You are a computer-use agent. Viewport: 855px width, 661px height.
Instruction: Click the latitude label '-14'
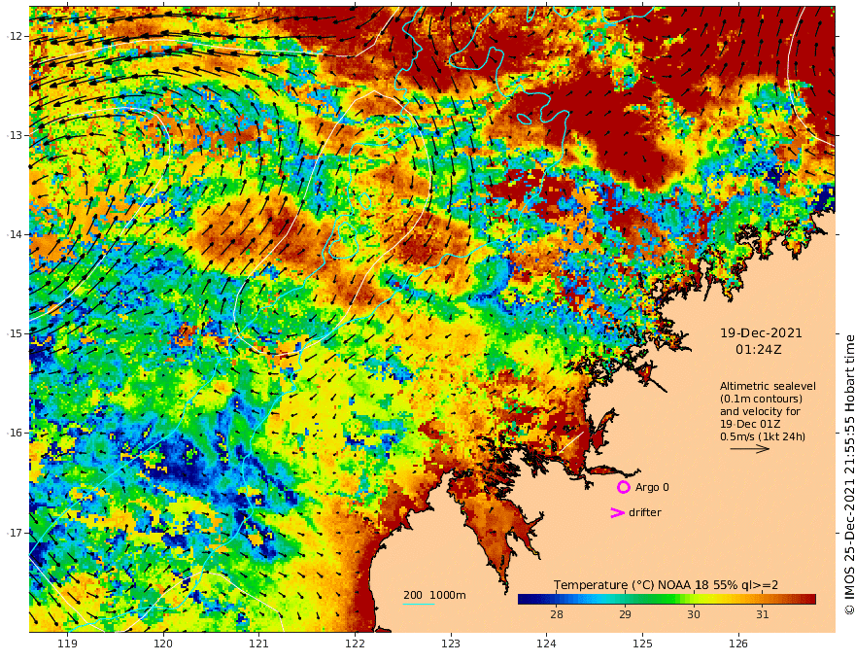pyautogui.click(x=15, y=234)
